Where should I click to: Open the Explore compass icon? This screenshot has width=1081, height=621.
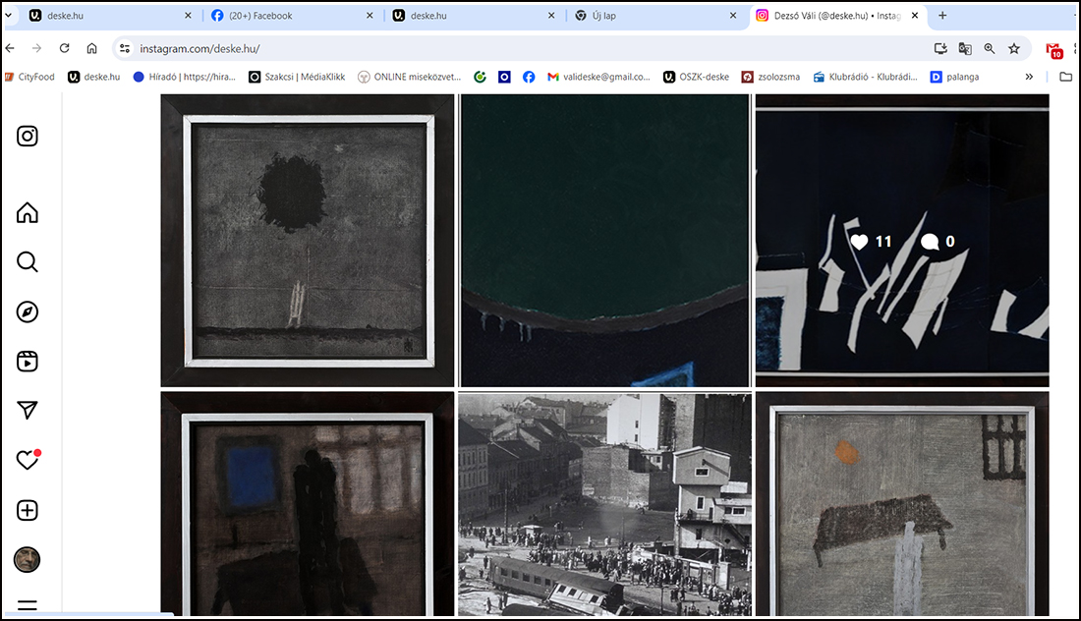coord(28,311)
